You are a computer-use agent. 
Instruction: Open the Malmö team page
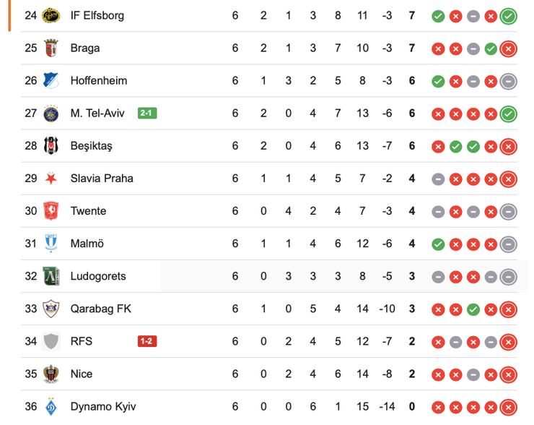pos(87,244)
